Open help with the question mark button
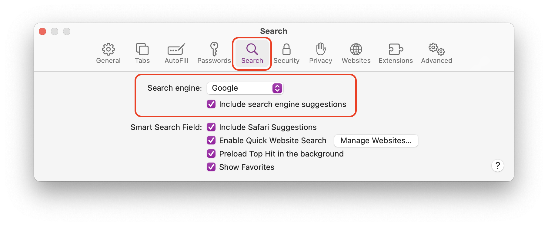Screen dimensions: 548x226 tap(497, 166)
